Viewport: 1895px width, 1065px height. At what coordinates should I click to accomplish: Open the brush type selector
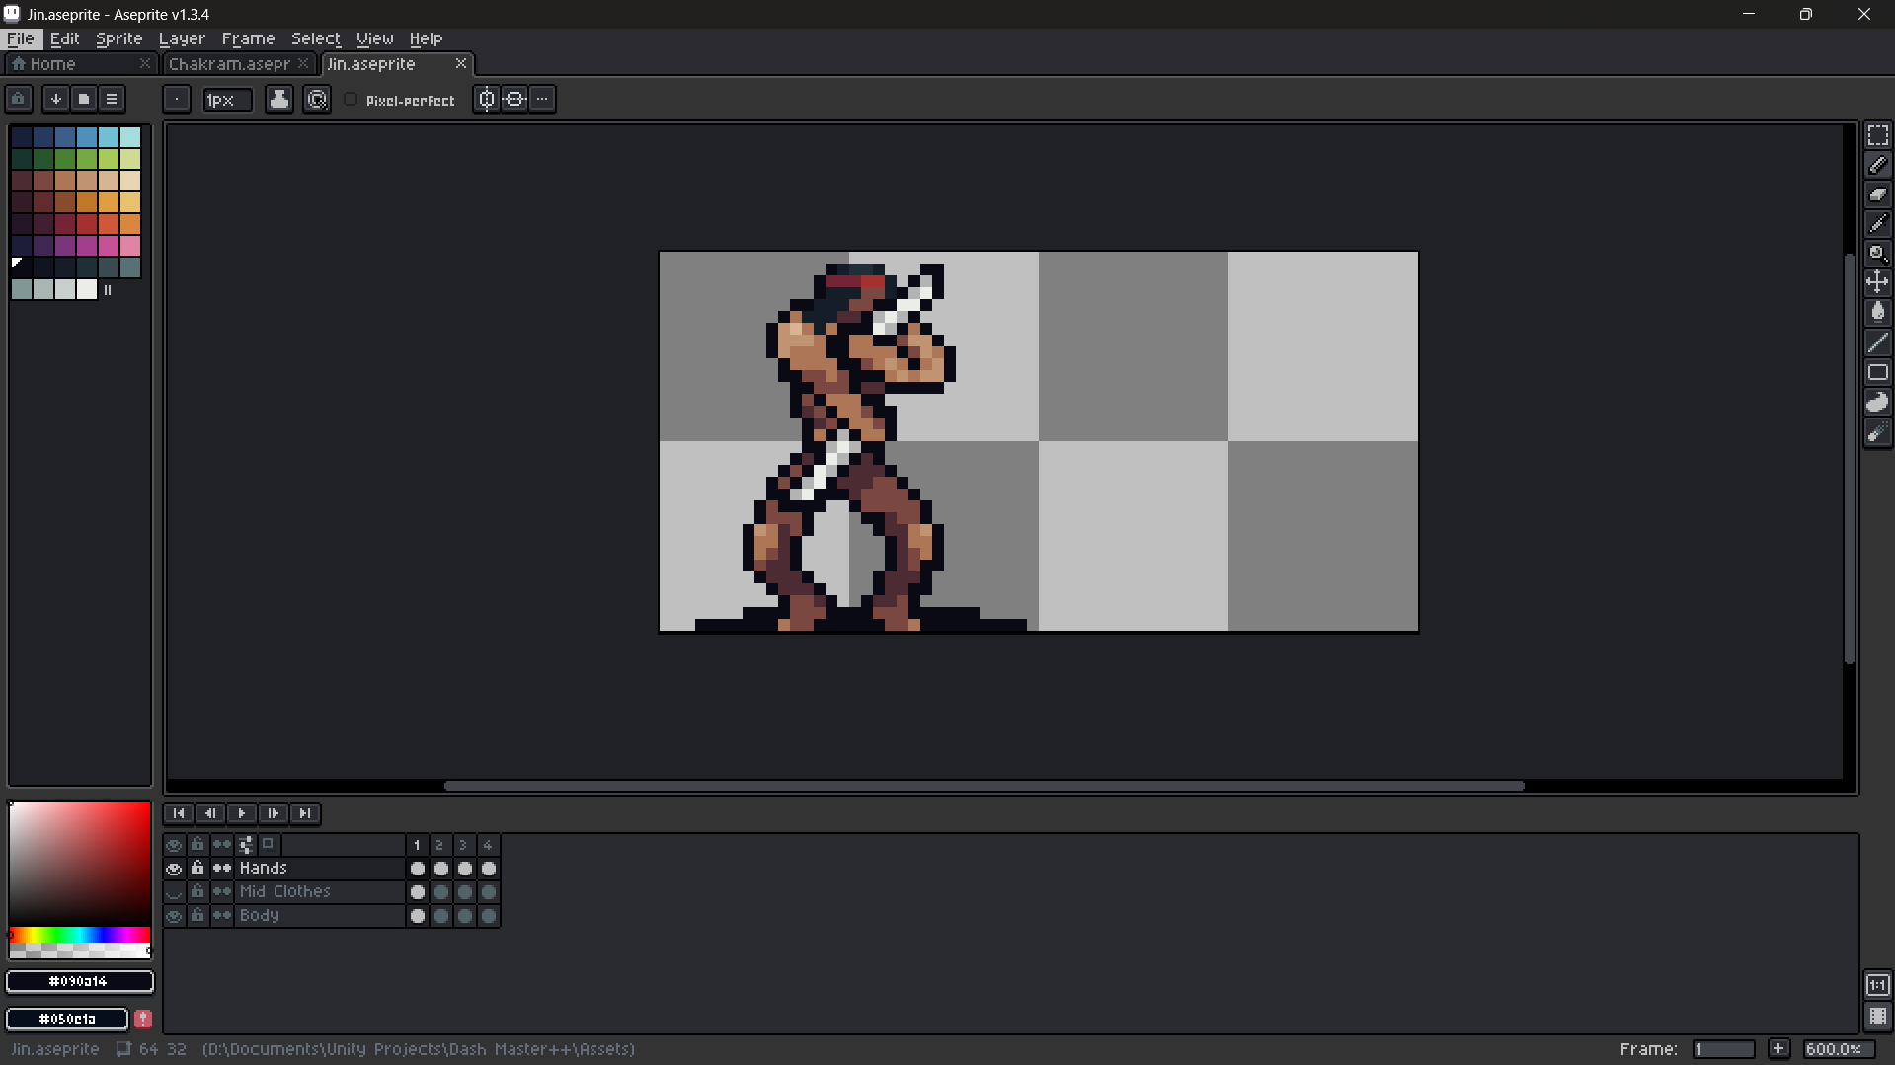177,99
